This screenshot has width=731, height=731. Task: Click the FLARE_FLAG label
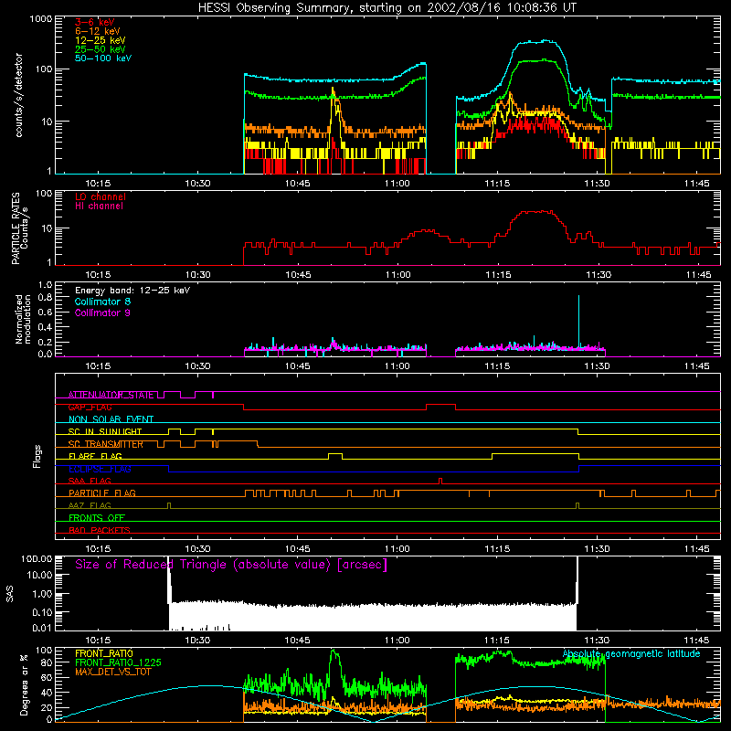[95, 456]
